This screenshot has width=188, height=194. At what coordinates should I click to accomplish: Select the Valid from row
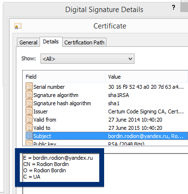105,120
